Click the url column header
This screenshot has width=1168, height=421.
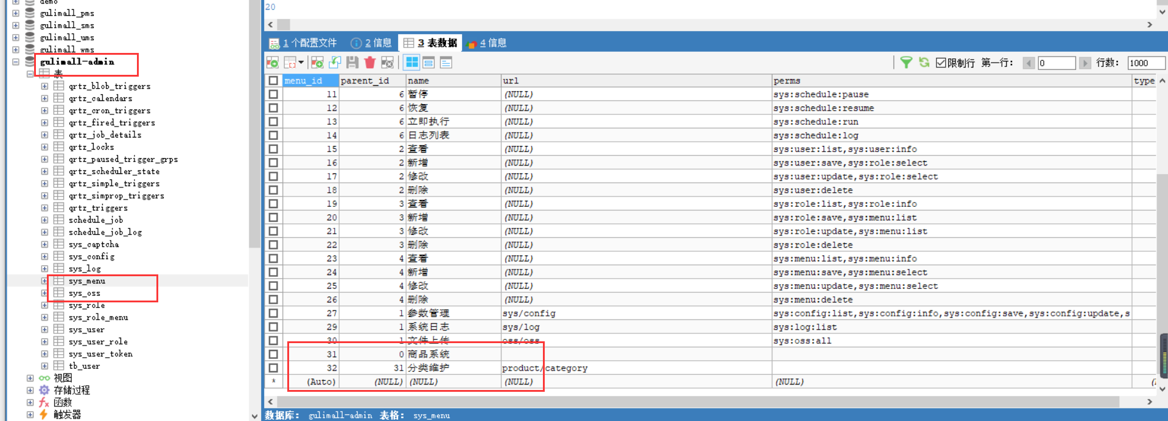635,80
